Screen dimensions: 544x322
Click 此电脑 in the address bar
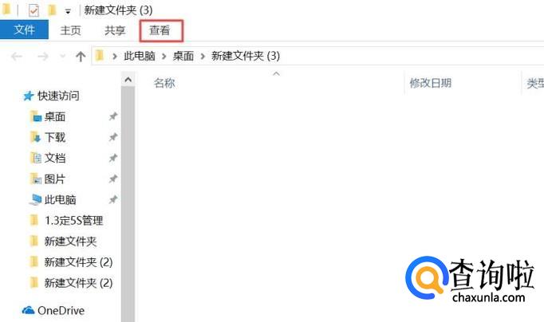[x=140, y=56]
